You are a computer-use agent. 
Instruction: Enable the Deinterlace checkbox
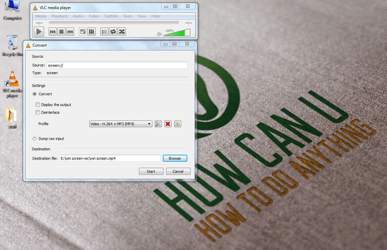coord(38,112)
